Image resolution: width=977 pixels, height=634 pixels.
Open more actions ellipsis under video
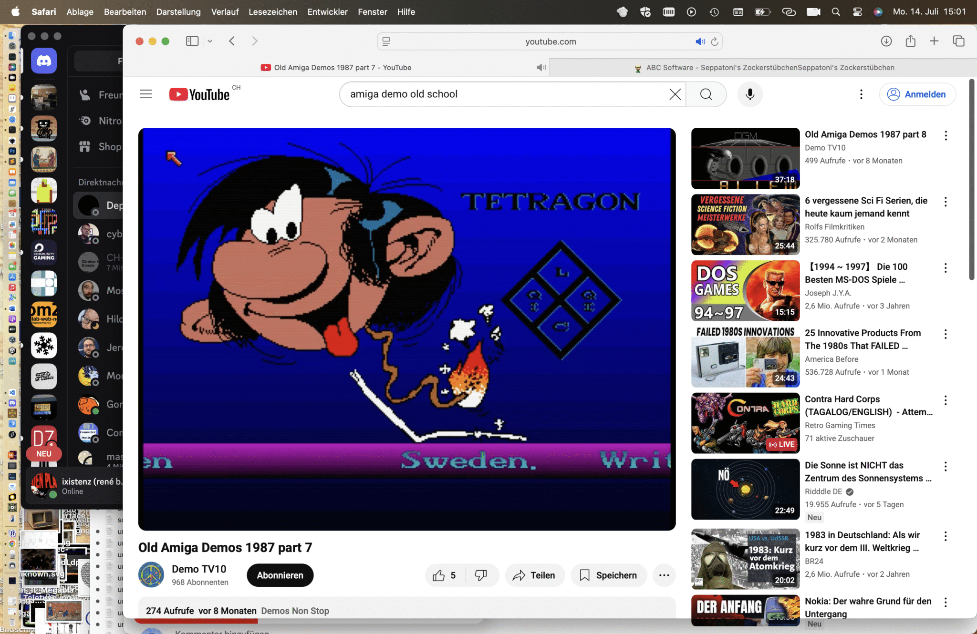pos(664,575)
